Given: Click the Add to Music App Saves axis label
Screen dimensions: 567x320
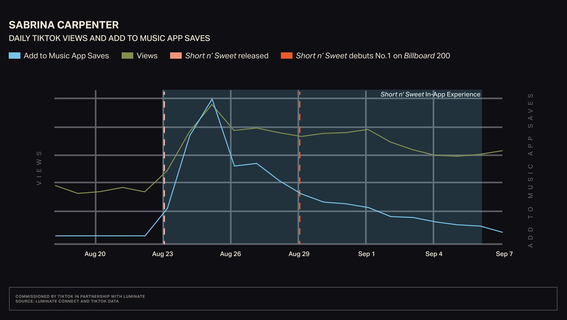Looking at the screenshot, I should coord(530,170).
